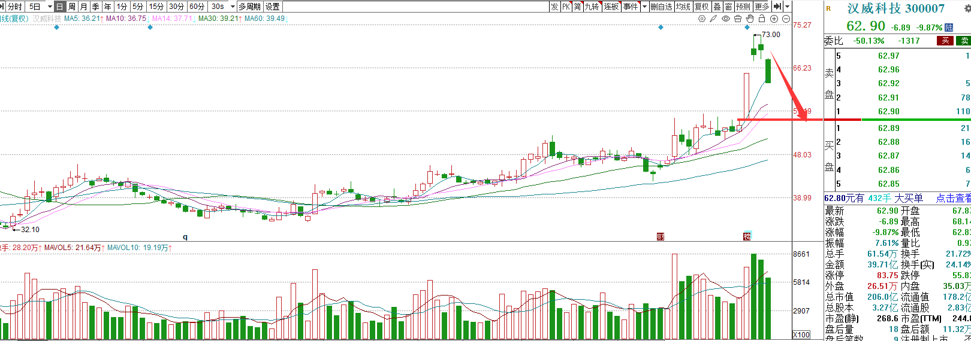Expand dropdown arrow after 事件 button
This screenshot has width=971, height=341.
tap(644, 7)
